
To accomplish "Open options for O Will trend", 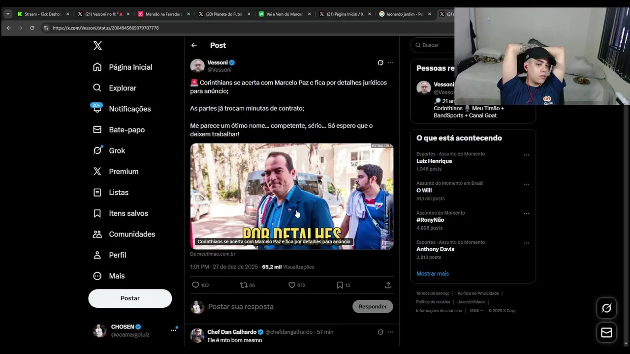I will coord(527,184).
